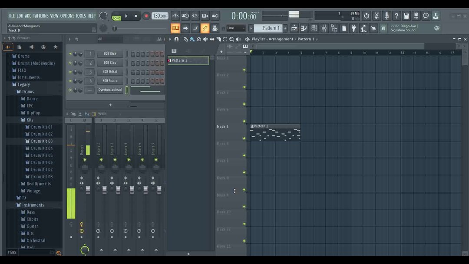The image size is (469, 264).
Task: Toggle the metronome icon
Action: [175, 16]
